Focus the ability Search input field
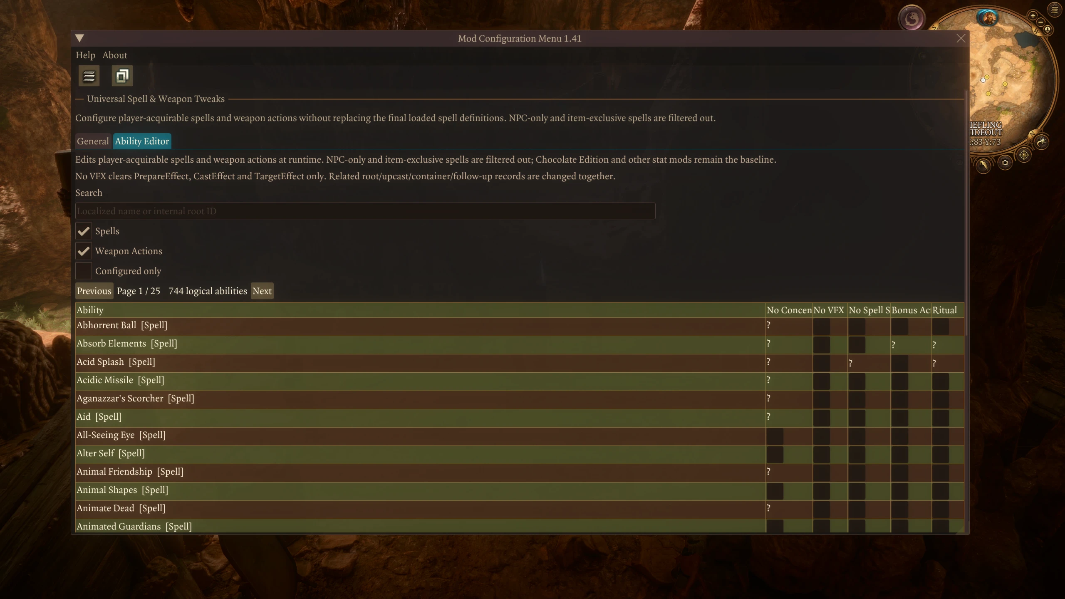Viewport: 1065px width, 599px height. click(x=365, y=211)
